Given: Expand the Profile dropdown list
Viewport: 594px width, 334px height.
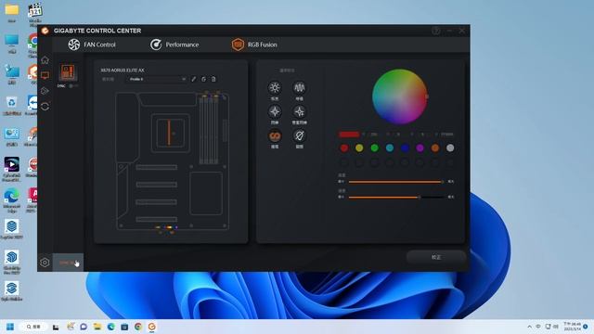Looking at the screenshot, I should (157, 79).
